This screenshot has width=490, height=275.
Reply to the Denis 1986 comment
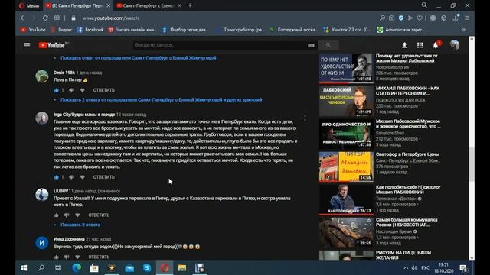click(104, 90)
